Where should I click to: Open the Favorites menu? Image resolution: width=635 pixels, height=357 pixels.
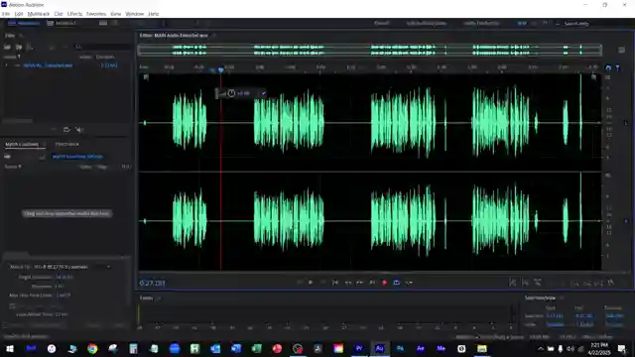[x=96, y=14]
